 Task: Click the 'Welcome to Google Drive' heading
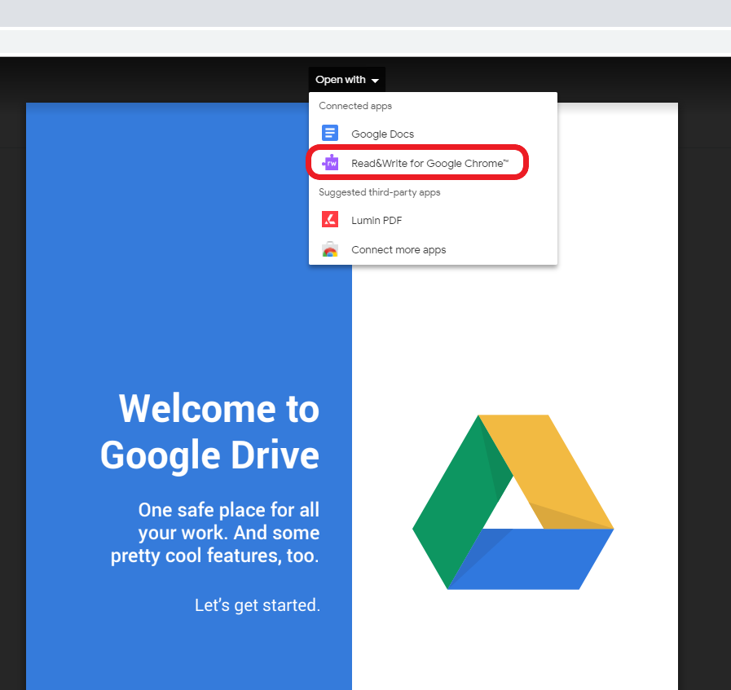210,432
